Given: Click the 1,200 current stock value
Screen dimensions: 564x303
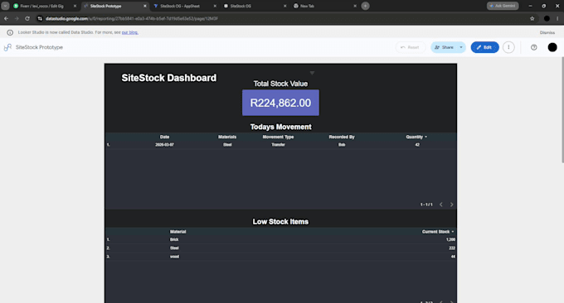Looking at the screenshot, I should (450, 239).
